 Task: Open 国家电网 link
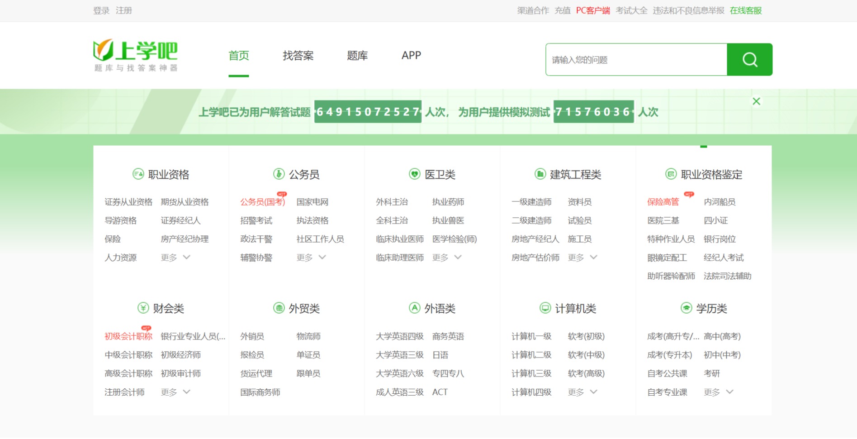pos(312,202)
